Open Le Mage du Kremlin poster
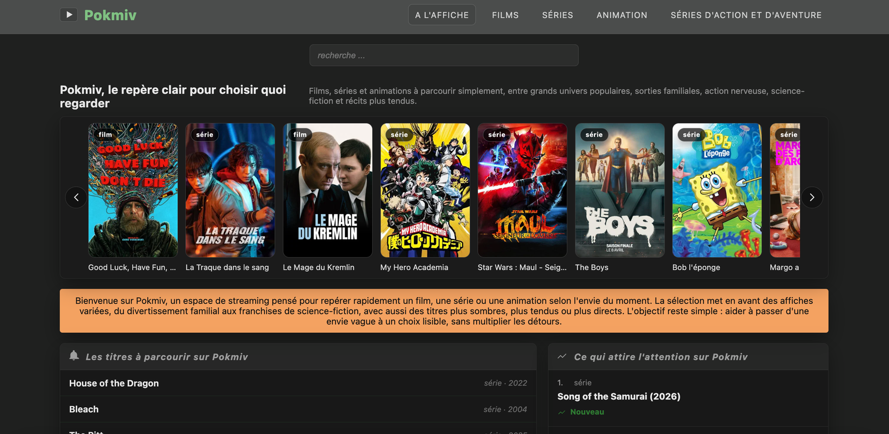Screen dimensions: 889x434 (327, 190)
